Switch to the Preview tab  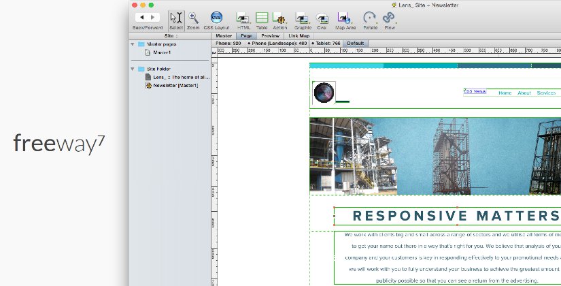pyautogui.click(x=270, y=35)
